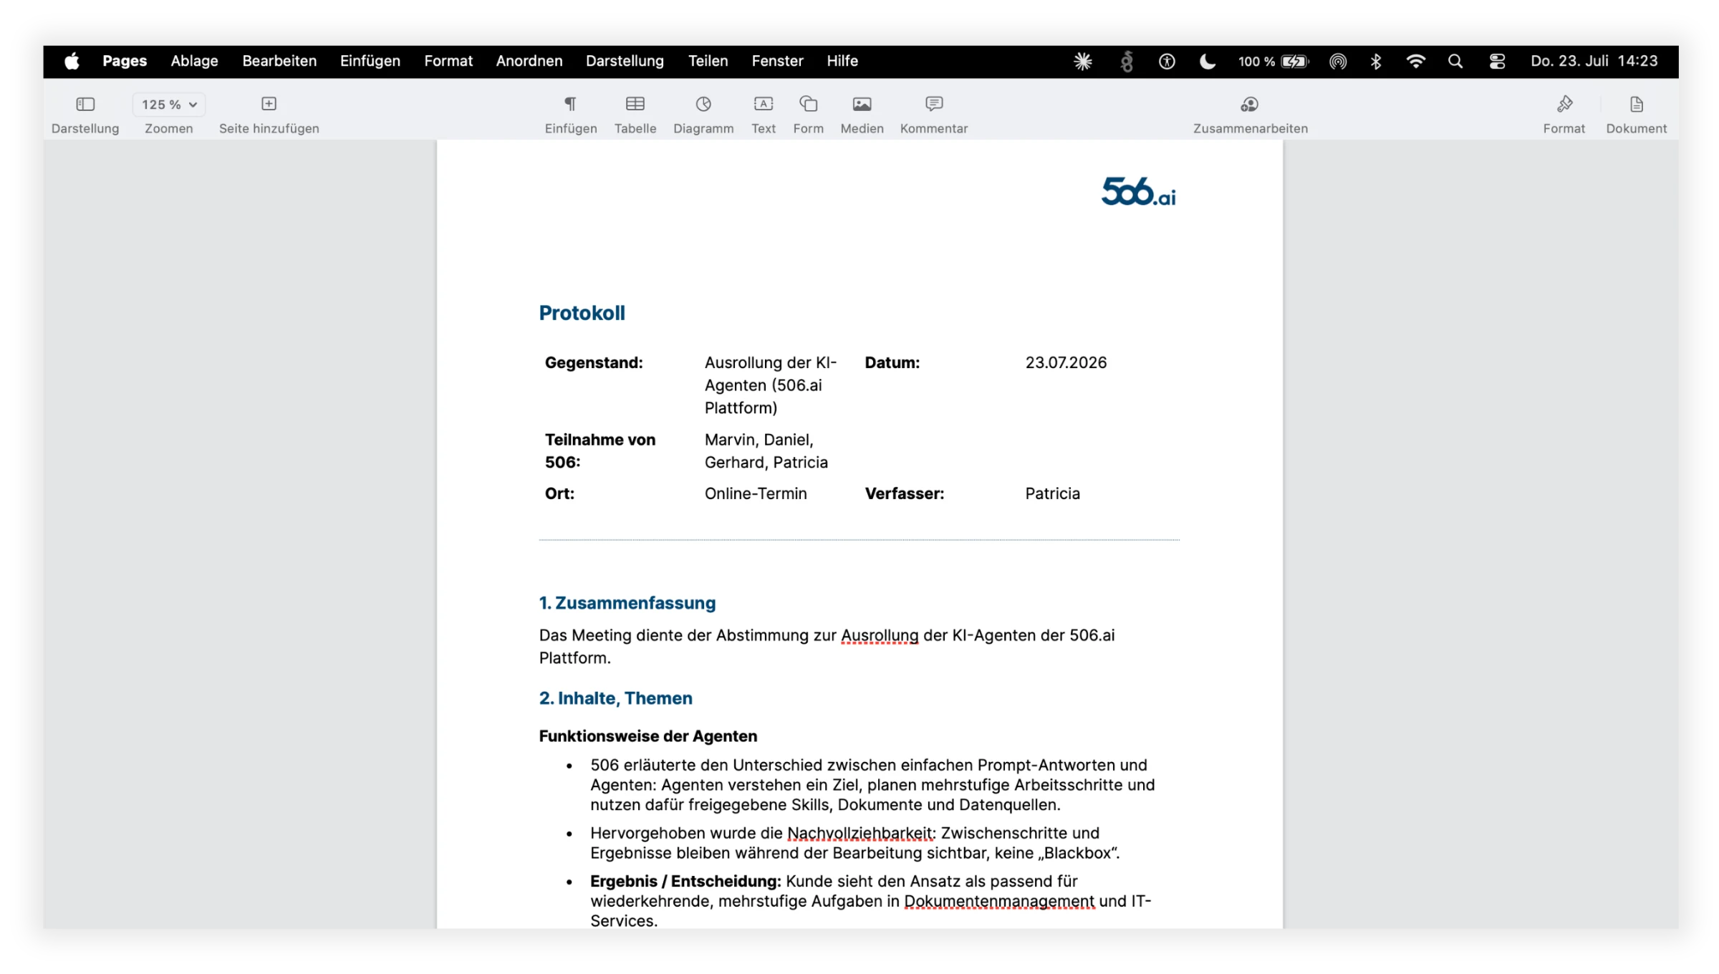Click the Verfasser: label cell

[x=904, y=493]
